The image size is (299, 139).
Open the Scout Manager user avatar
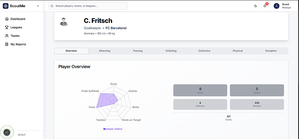[x=277, y=6]
